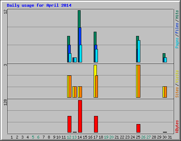Click day 1 on the x-axis
The width and height of the screenshot is (181, 141).
click(x=12, y=137)
